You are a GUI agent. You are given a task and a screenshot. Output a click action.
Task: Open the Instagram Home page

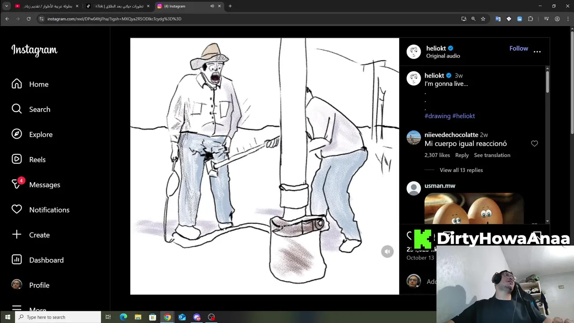(30, 84)
